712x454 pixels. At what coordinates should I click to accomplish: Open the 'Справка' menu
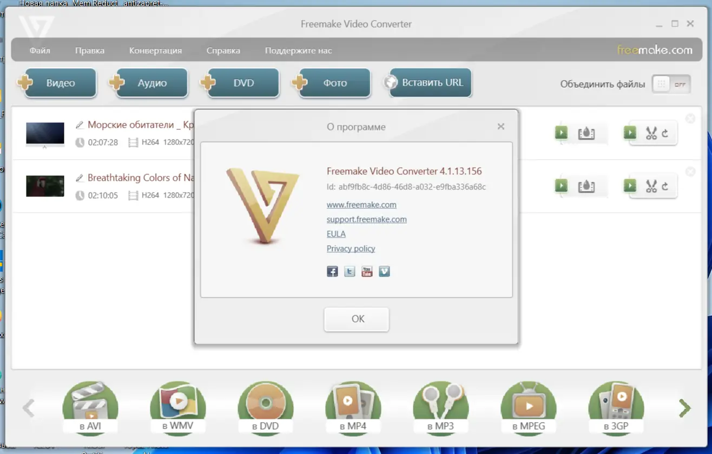coord(223,50)
